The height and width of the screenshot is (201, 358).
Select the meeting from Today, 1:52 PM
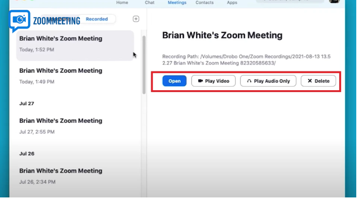[75, 46]
